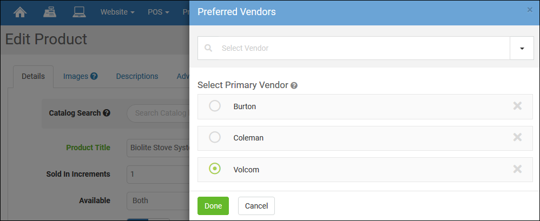Click the laptop icon in navbar
Screen dimensions: 540x221
(80, 12)
